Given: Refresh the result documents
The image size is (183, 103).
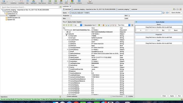Looking at the screenshot, I should (x=99, y=25).
